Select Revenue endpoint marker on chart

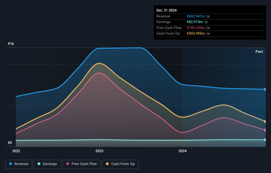[265, 89]
